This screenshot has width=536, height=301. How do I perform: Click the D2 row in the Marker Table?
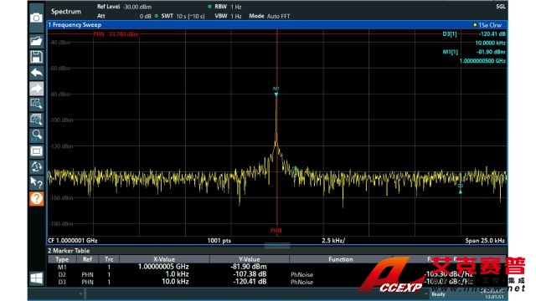[x=277, y=274]
